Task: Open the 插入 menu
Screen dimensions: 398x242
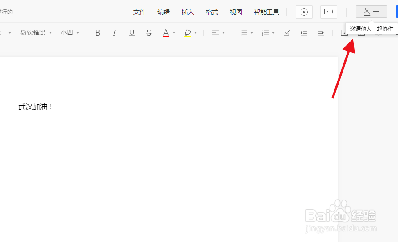Action: click(x=187, y=12)
